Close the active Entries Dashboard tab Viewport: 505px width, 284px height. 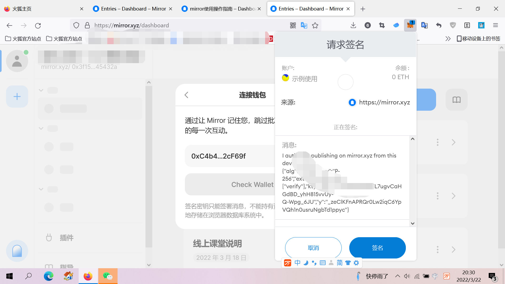[348, 9]
